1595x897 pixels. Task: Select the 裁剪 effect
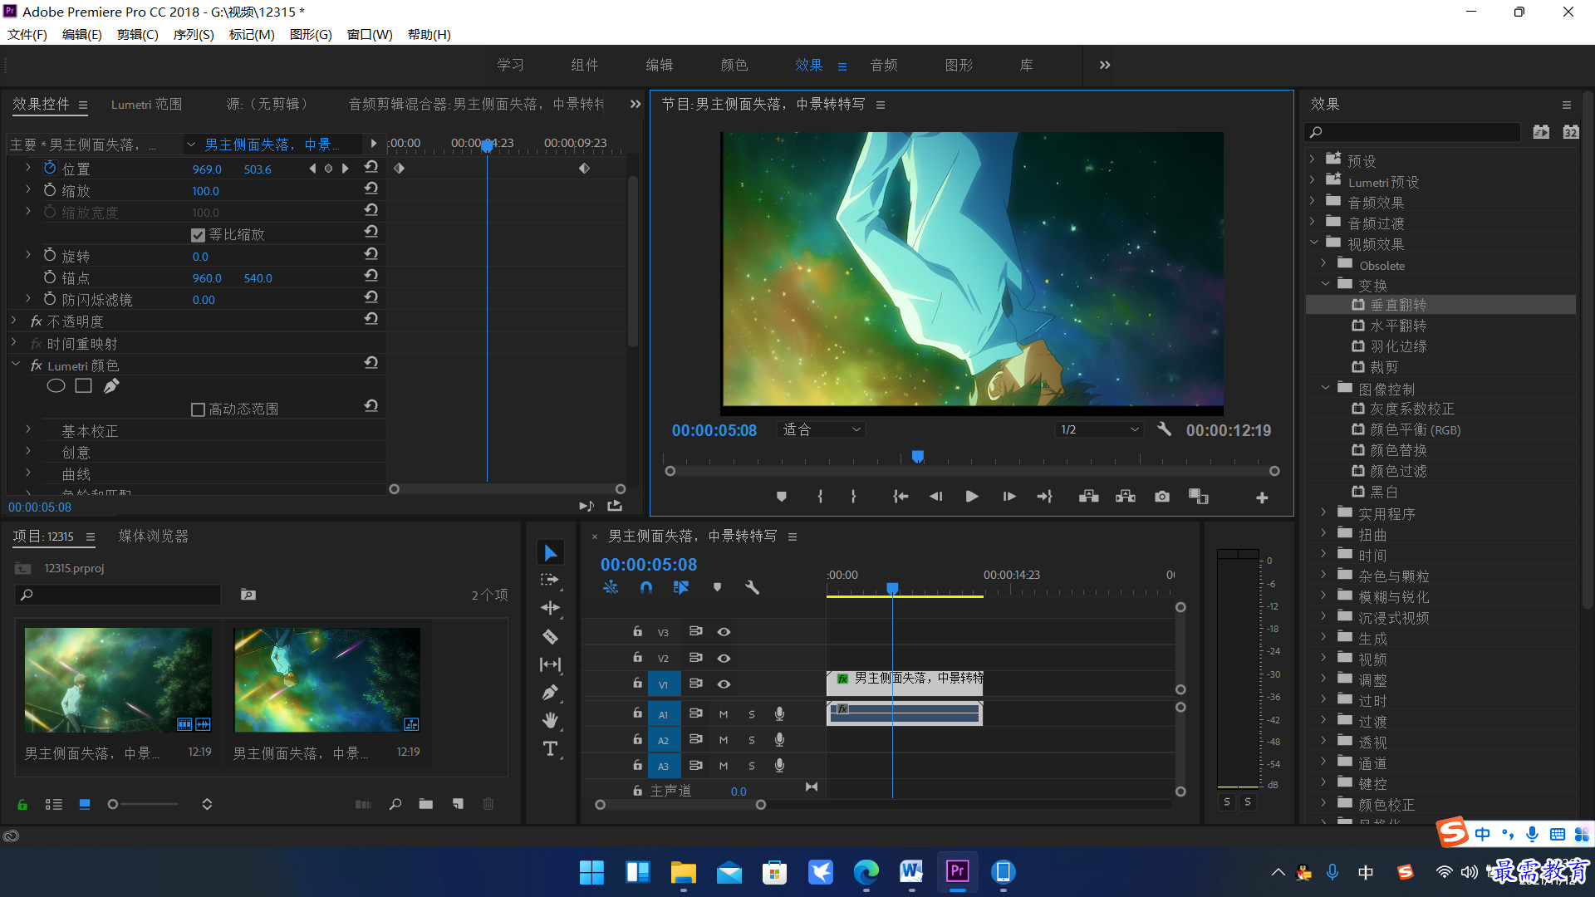click(x=1384, y=367)
